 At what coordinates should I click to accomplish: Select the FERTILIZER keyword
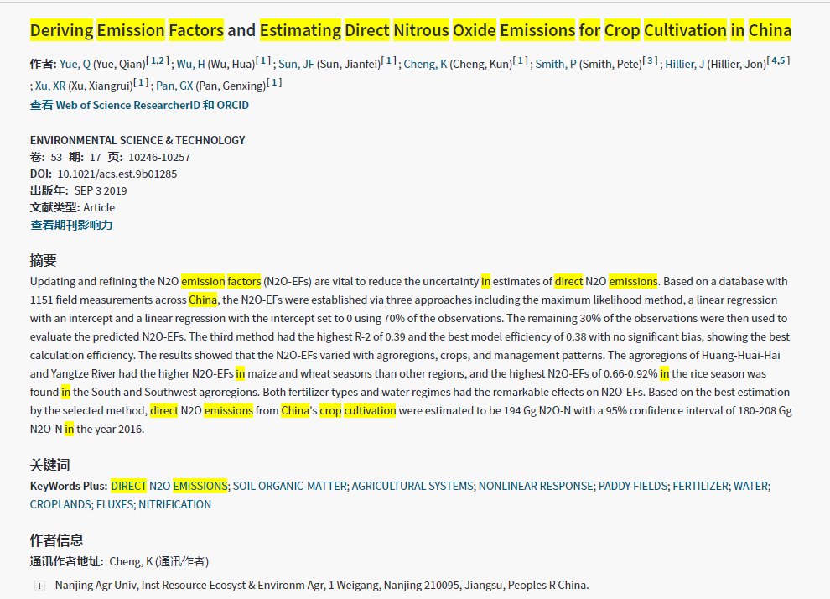click(x=700, y=486)
